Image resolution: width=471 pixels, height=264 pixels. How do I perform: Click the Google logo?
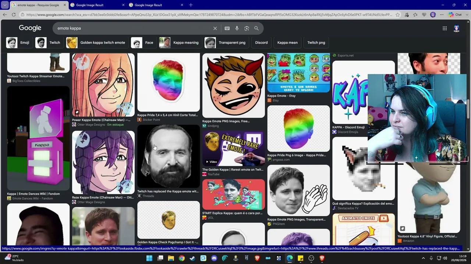[x=30, y=28]
